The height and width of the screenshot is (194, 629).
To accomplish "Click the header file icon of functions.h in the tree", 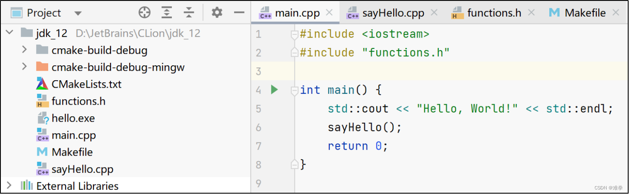I will (x=42, y=101).
